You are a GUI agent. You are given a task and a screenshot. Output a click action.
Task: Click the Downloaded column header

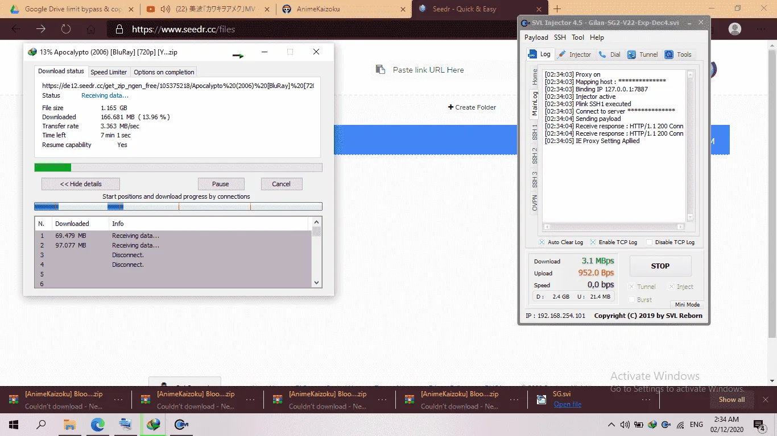80,224
